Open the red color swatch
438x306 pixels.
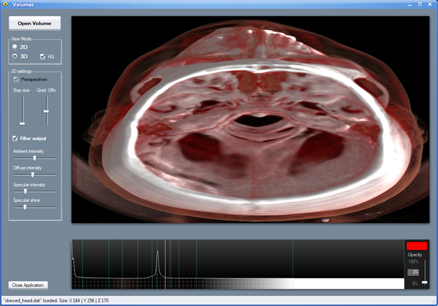pos(416,246)
